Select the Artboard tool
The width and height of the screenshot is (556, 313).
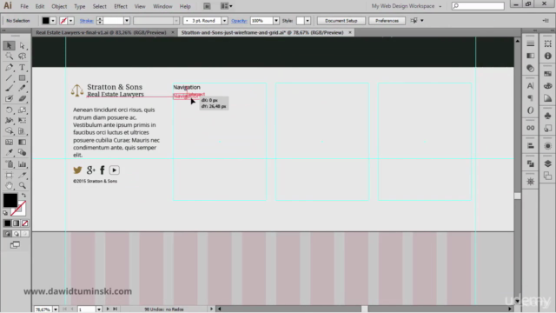pyautogui.click(x=10, y=175)
